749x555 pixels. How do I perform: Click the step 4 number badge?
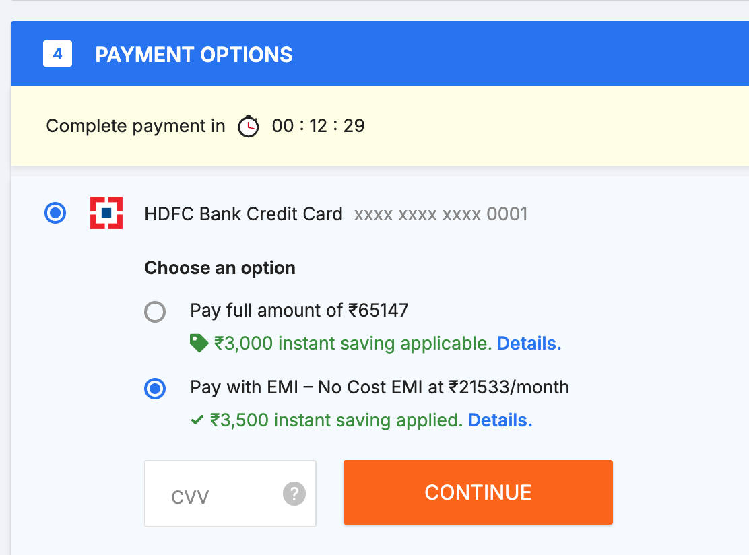tap(57, 54)
